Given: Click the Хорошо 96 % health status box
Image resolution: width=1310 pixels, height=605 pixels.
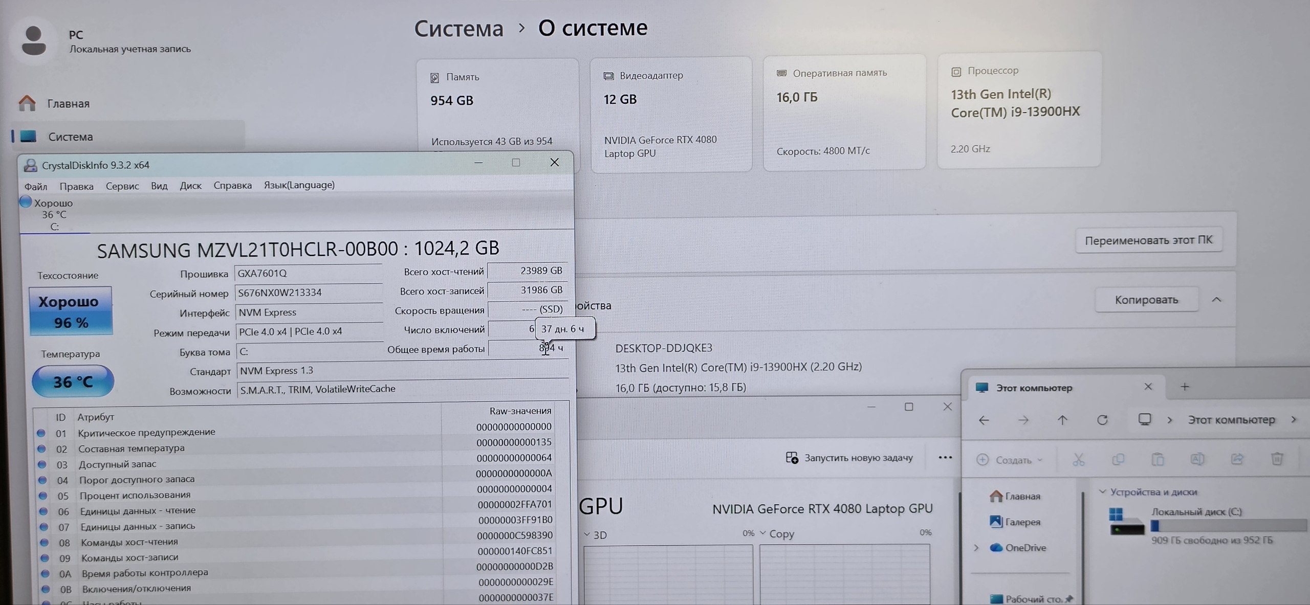Looking at the screenshot, I should pyautogui.click(x=71, y=311).
